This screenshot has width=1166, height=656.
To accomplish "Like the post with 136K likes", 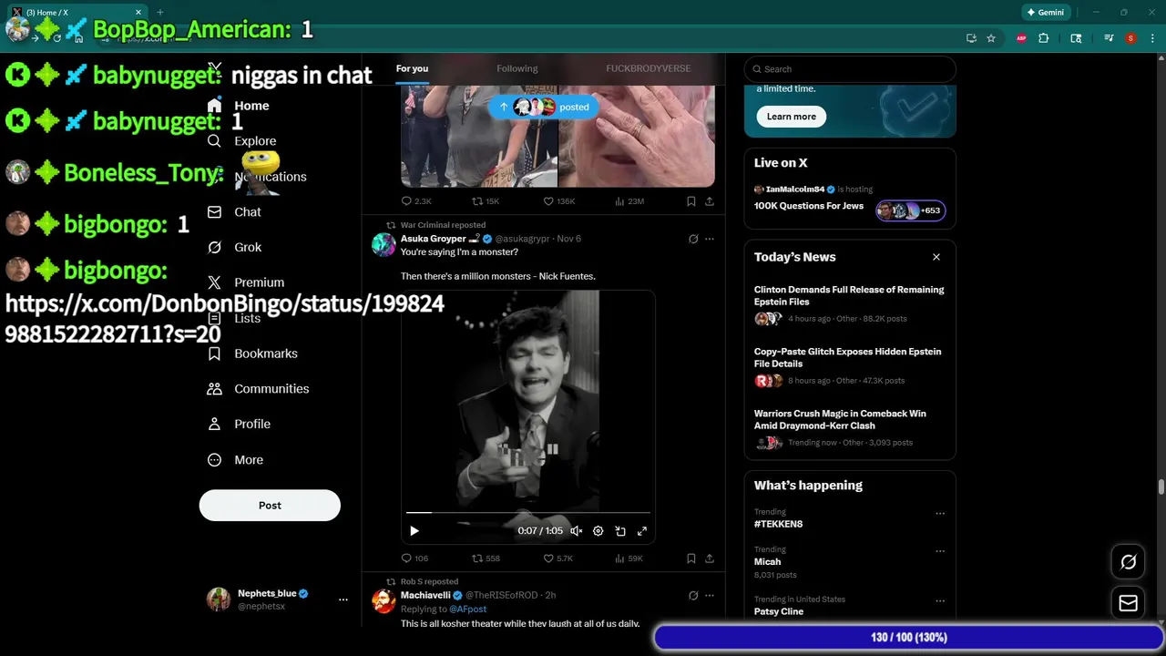I will 559,201.
